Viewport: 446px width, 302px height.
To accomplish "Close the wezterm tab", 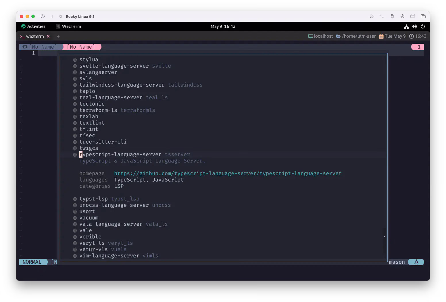I will pos(48,37).
